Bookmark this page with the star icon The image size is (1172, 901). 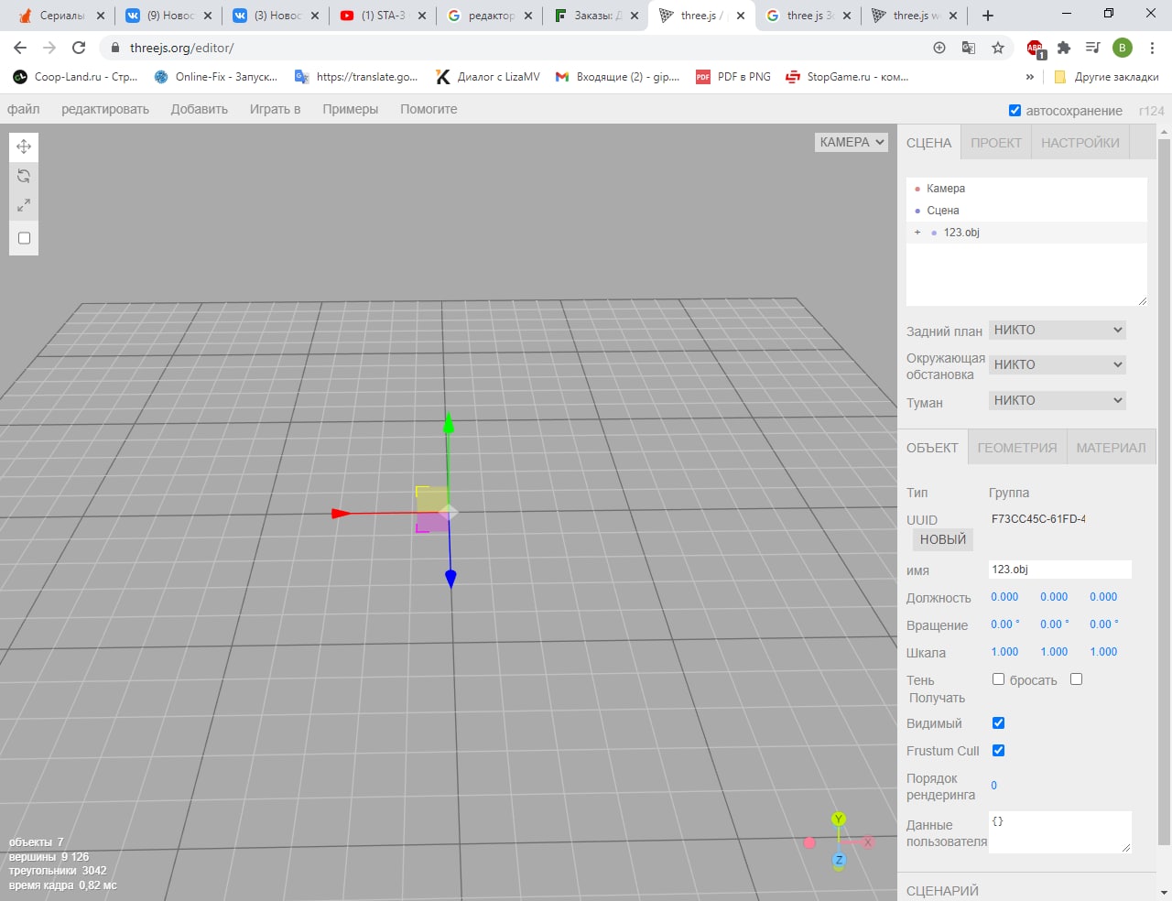[x=998, y=48]
